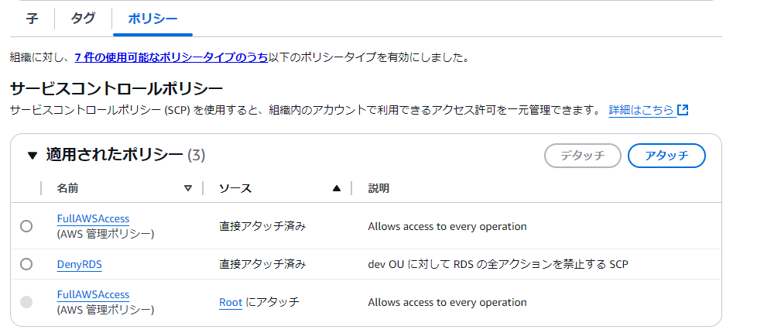The height and width of the screenshot is (333, 757).
Task: Open the 7 件の使用可能なポリシータイプのうち link
Action: tap(171, 57)
